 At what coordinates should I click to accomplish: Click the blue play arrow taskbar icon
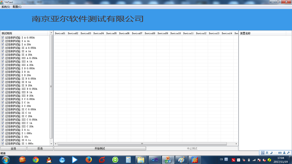(x=75, y=160)
